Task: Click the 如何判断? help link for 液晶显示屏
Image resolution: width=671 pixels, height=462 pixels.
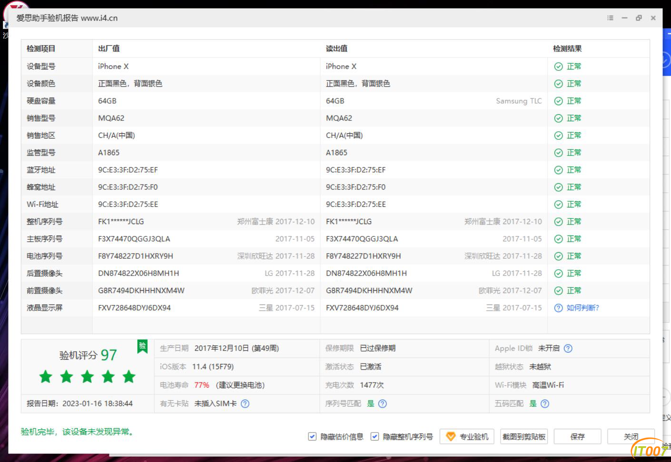Action: pyautogui.click(x=583, y=308)
